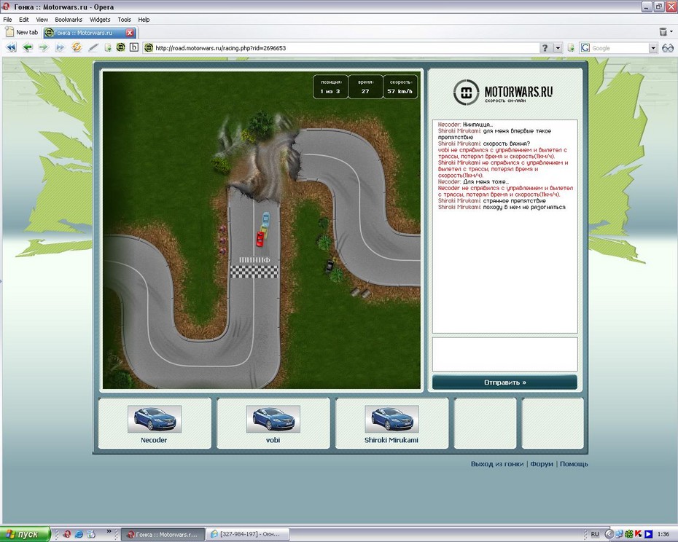
Task: Click the Wand pencil icon in toolbar
Action: coord(93,48)
